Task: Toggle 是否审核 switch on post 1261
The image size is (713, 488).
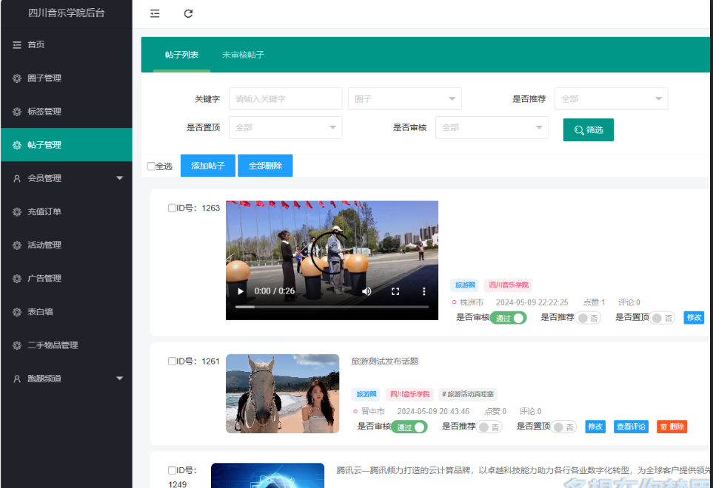Action: tap(409, 427)
